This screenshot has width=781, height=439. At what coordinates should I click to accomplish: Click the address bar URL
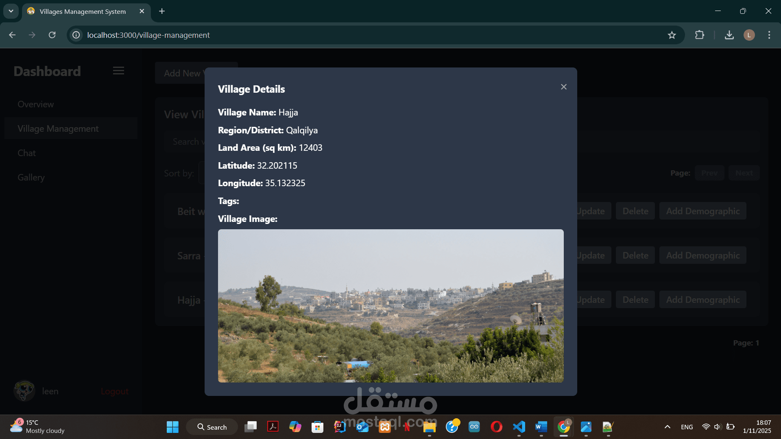[x=148, y=35]
